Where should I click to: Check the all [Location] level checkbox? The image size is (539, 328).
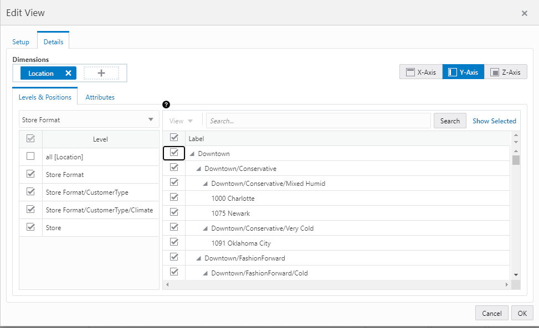point(30,156)
